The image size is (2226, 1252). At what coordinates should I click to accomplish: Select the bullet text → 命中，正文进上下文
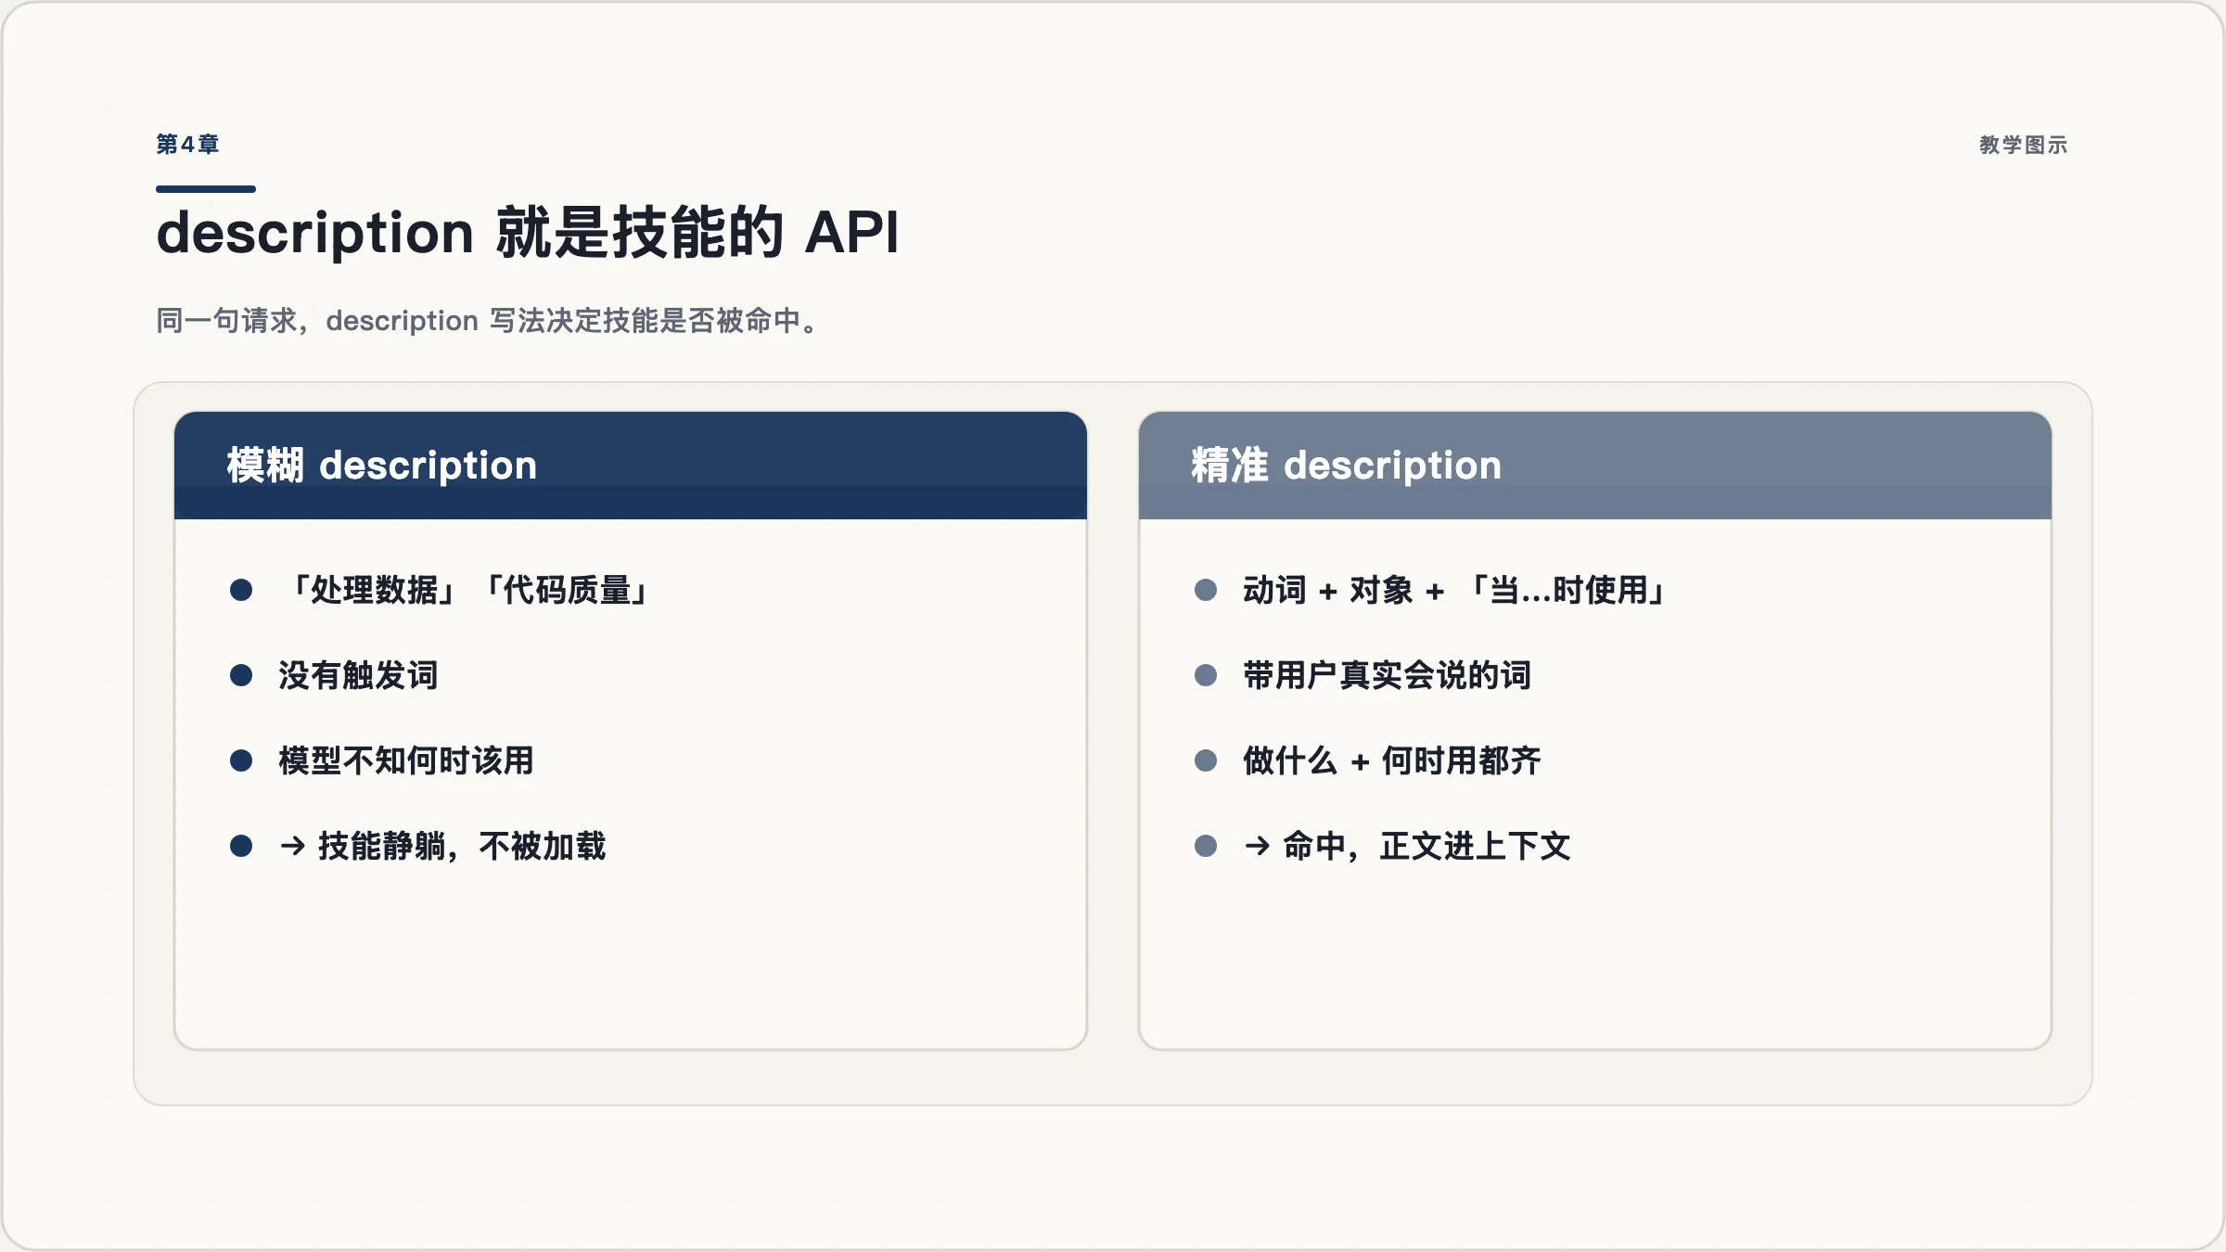(1407, 846)
